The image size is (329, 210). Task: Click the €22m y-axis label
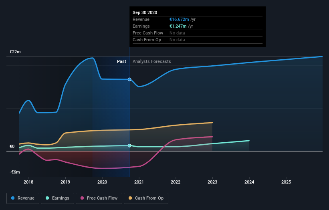[x=15, y=52]
